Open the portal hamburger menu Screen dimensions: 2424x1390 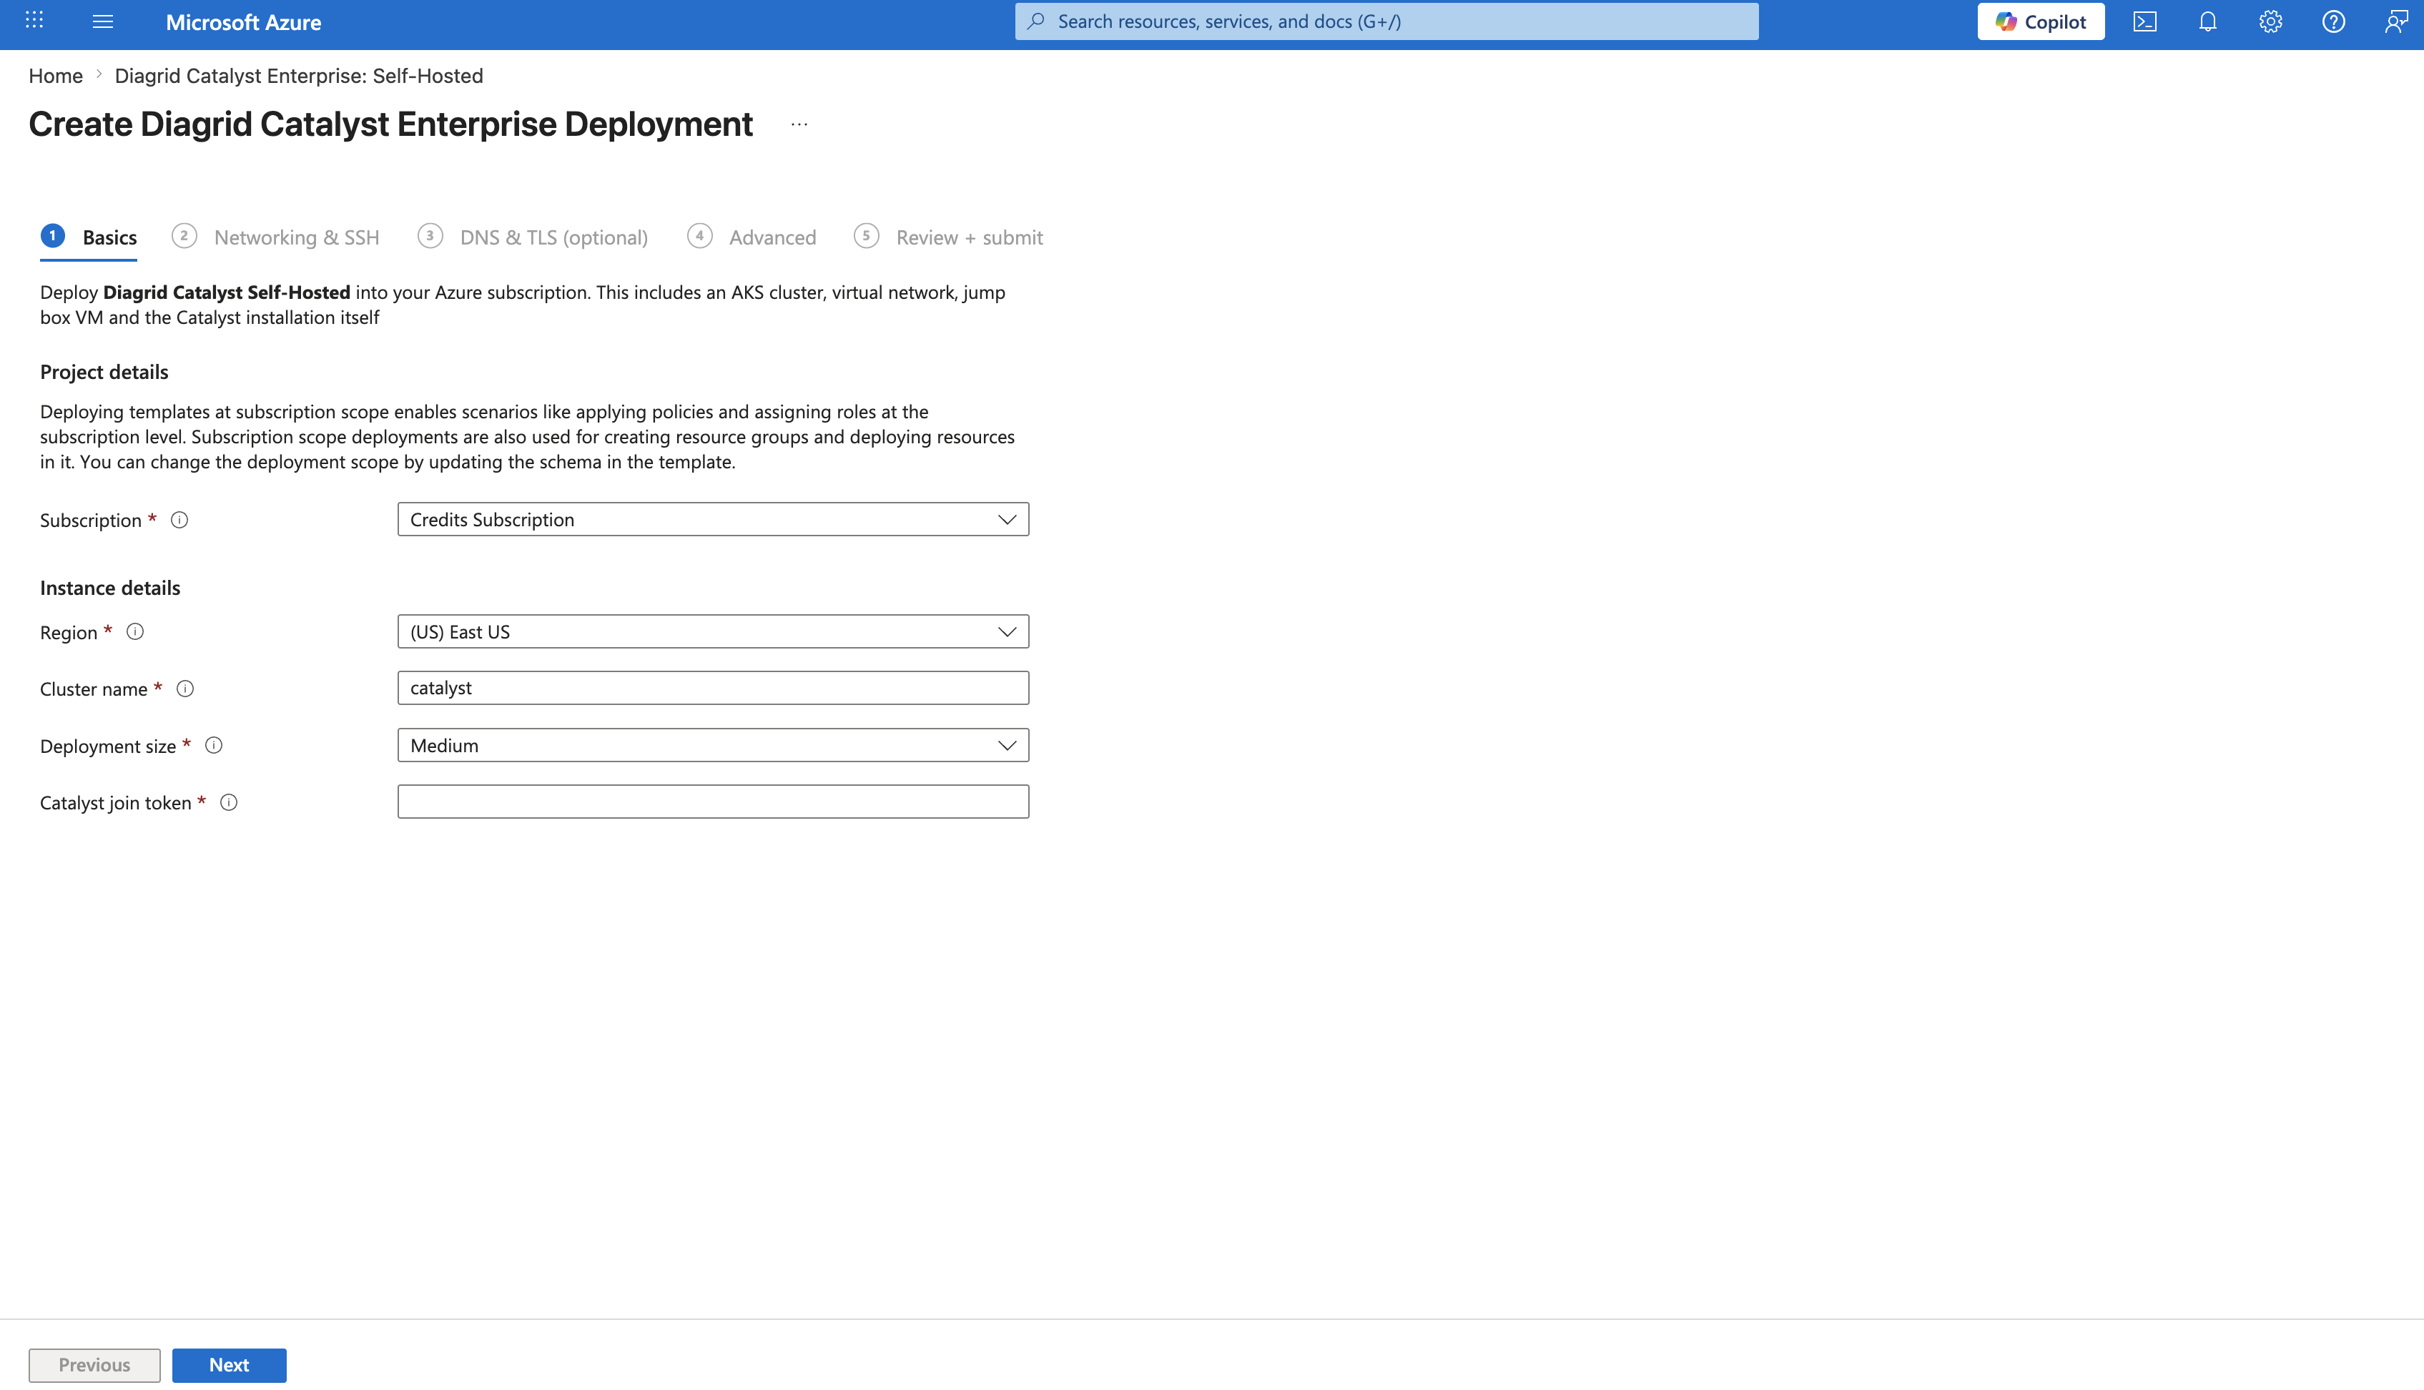pos(103,21)
